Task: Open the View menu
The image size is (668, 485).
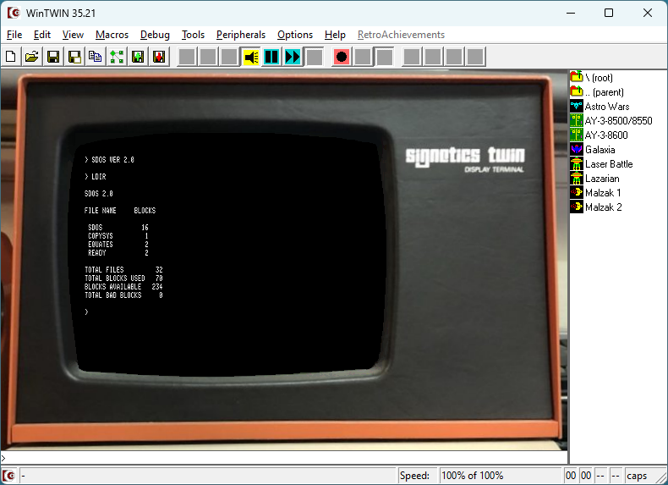Action: pos(73,35)
